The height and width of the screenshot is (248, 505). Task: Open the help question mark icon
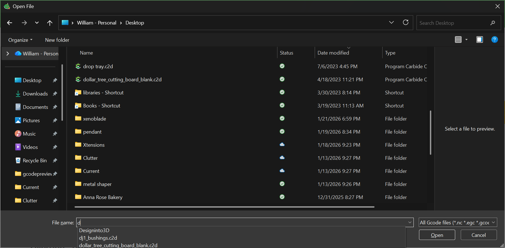click(x=494, y=40)
